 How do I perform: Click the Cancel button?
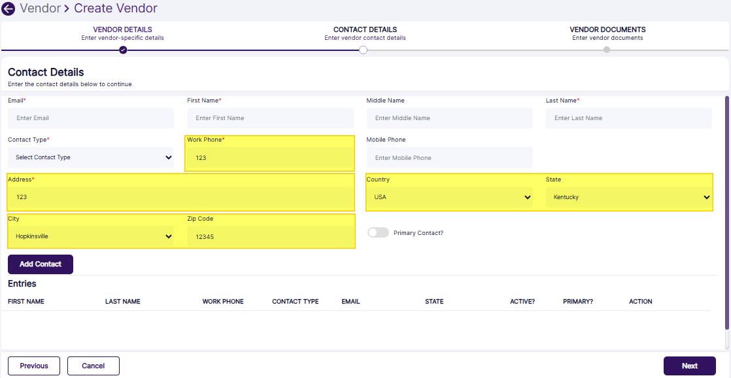(x=93, y=366)
